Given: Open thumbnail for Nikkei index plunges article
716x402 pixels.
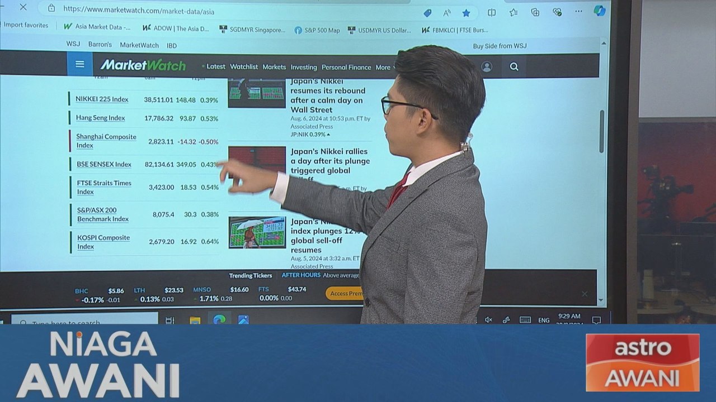Looking at the screenshot, I should click(x=257, y=232).
